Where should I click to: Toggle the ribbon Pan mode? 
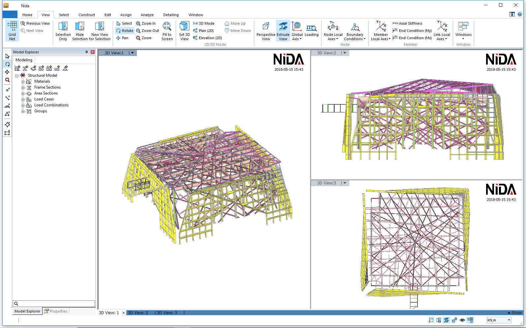(x=122, y=38)
